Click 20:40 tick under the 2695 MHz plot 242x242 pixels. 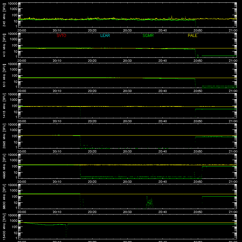tap(162, 152)
